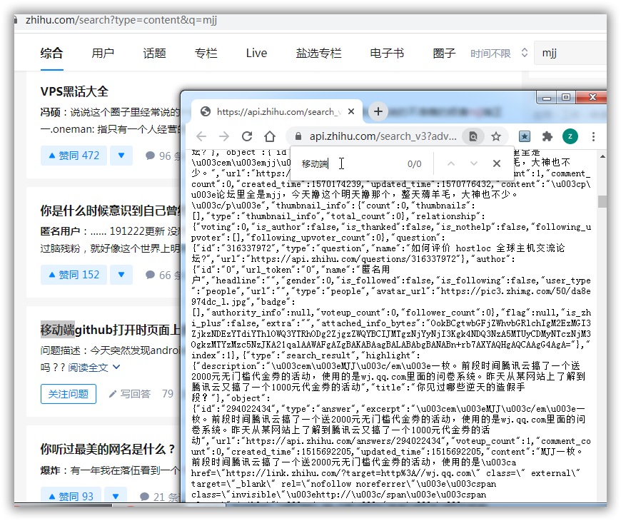Viewport: 621px width, 521px height.
Task: Click the JSON page scrollbar thumb
Action: [x=602, y=201]
